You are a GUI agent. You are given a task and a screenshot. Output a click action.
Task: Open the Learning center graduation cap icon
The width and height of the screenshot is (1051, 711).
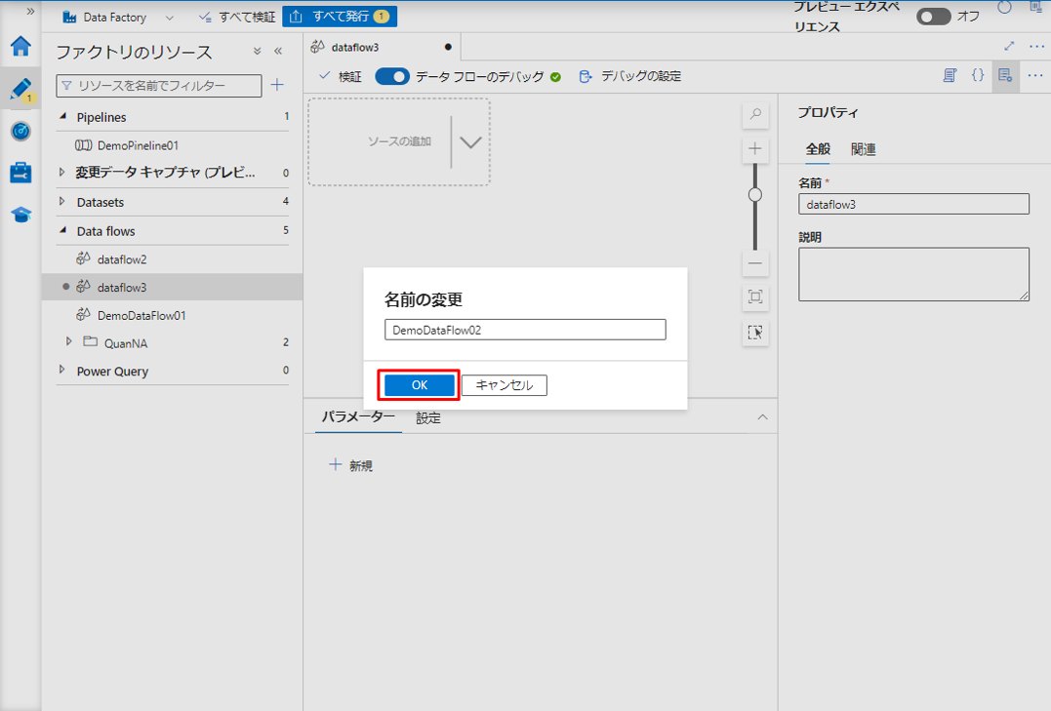point(20,215)
